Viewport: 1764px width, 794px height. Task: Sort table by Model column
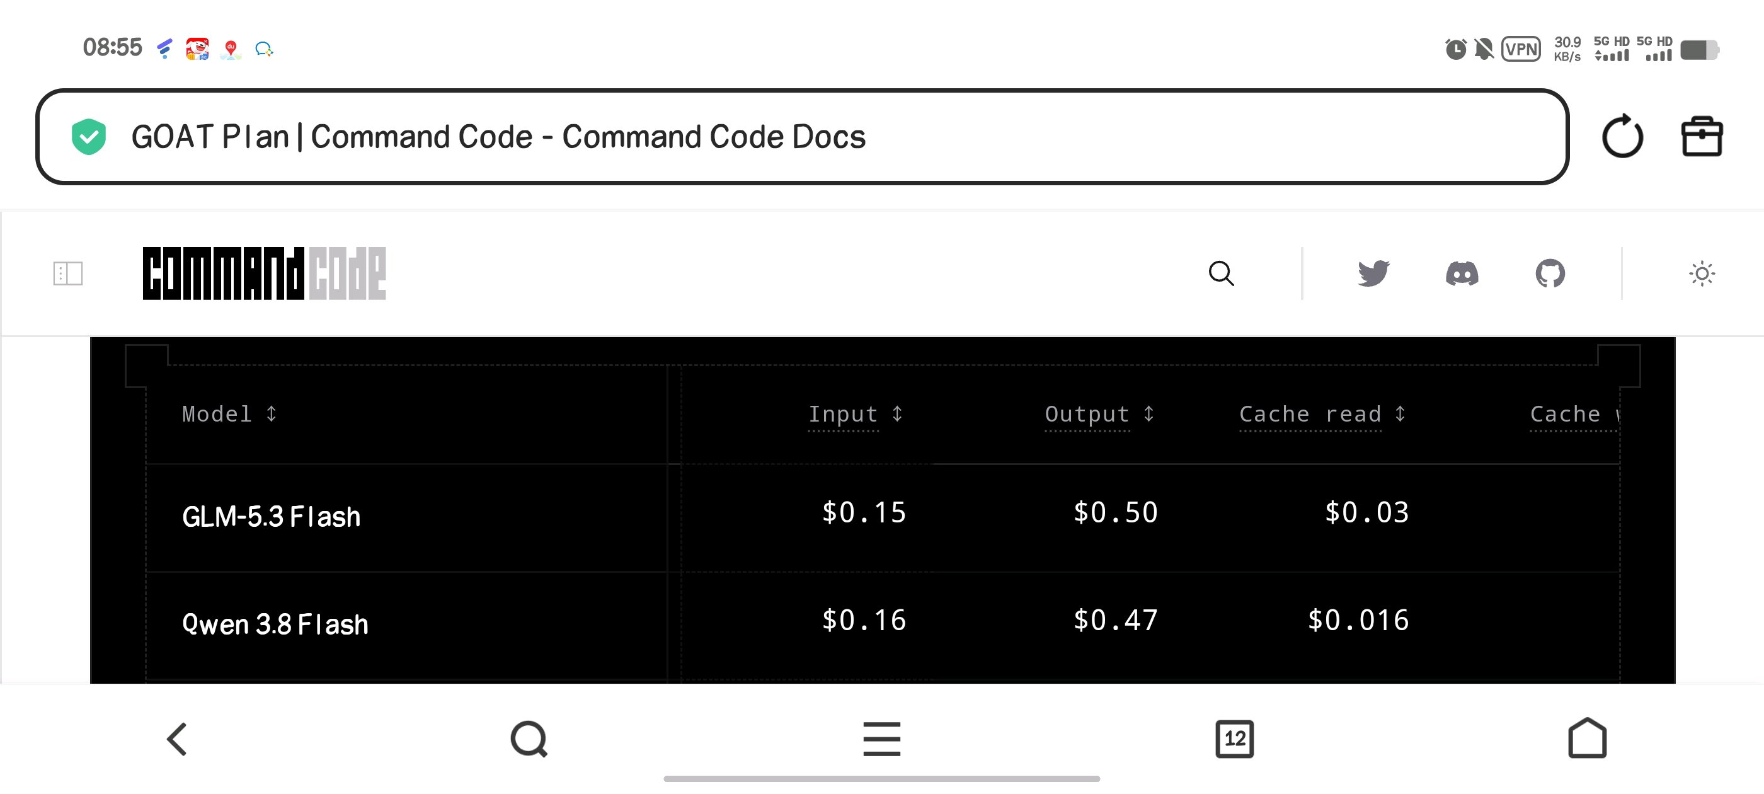229,414
